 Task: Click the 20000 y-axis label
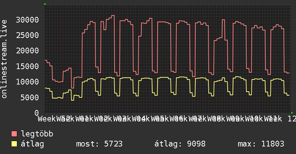click(x=27, y=50)
